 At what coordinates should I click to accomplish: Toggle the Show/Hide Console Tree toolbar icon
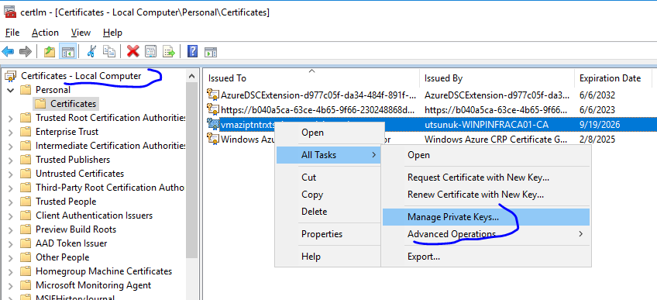pos(67,51)
